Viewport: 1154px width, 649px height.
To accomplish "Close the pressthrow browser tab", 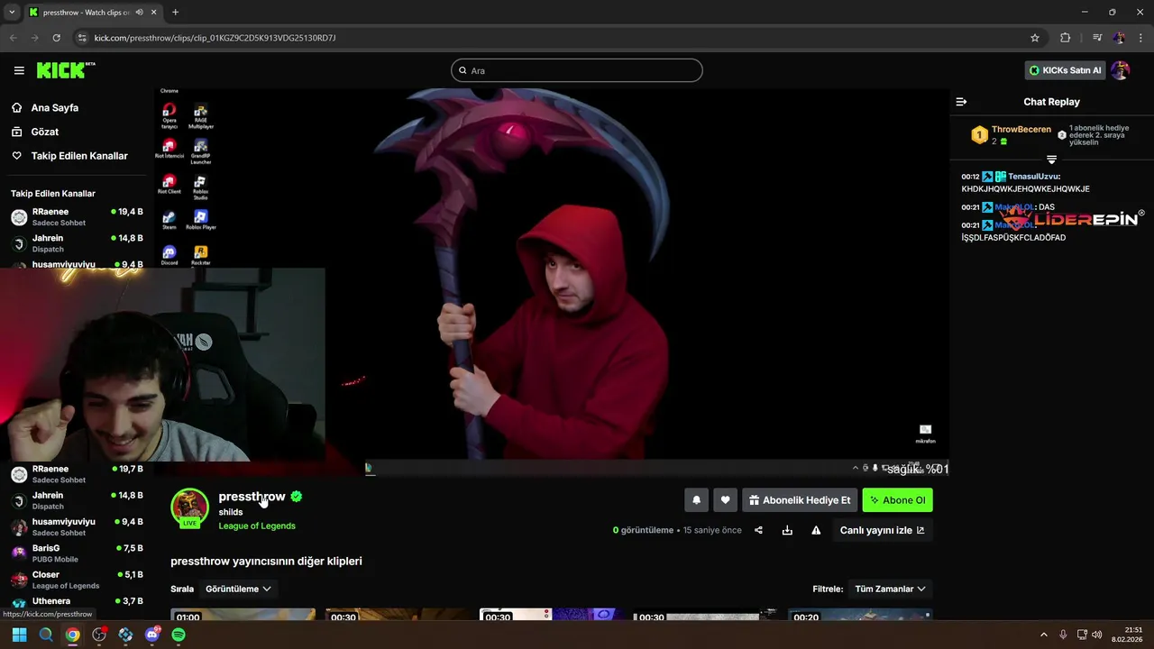I will click(x=154, y=13).
